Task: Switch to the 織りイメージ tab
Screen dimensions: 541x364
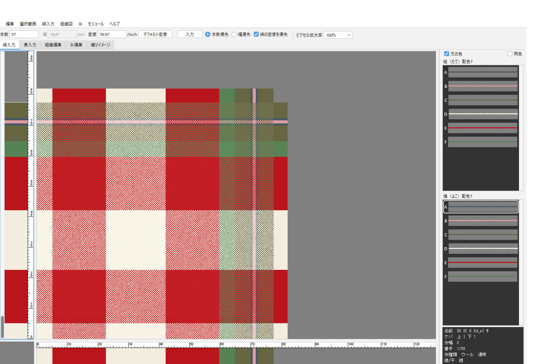Action: click(100, 45)
